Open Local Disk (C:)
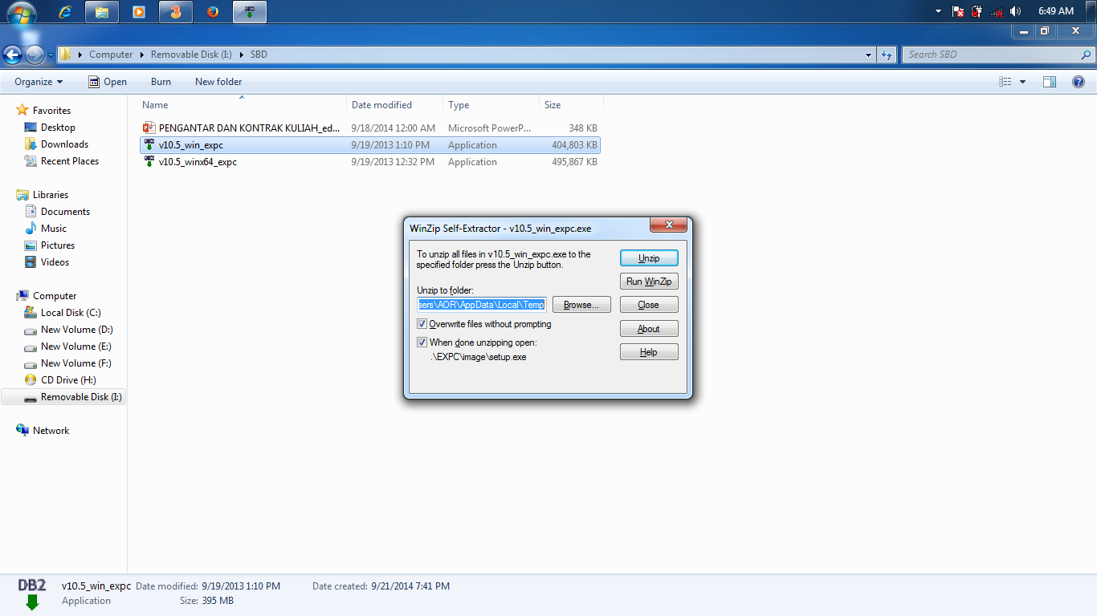The image size is (1097, 616). point(71,313)
